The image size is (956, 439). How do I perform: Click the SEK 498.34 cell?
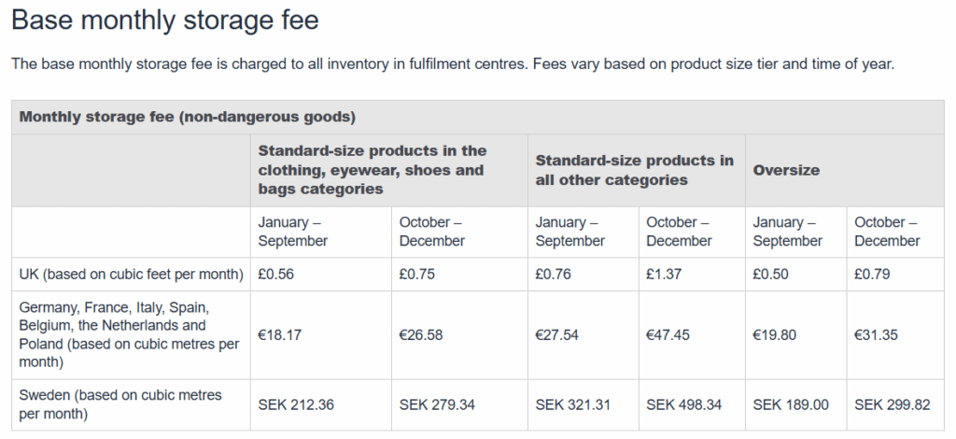pos(684,404)
